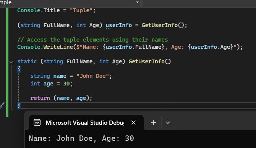Click the userInfo variable declaration

[x=119, y=25]
